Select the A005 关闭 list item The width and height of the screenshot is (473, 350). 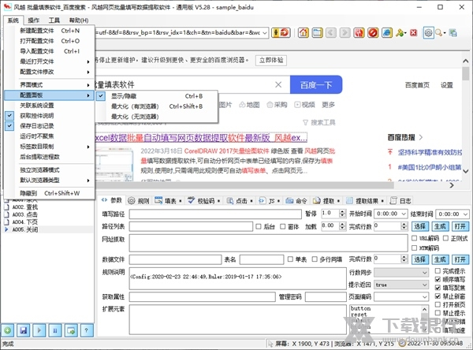coord(24,229)
